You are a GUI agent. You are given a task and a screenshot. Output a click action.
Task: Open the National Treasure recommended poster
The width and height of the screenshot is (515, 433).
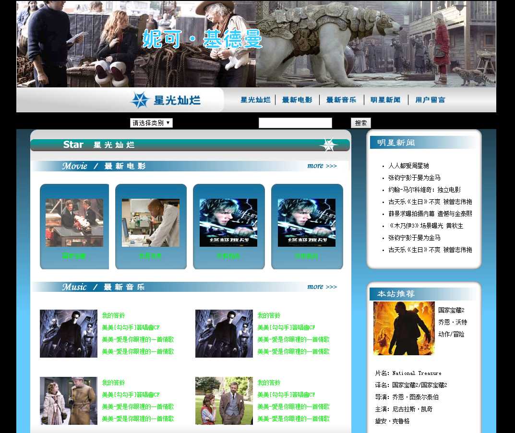point(404,328)
